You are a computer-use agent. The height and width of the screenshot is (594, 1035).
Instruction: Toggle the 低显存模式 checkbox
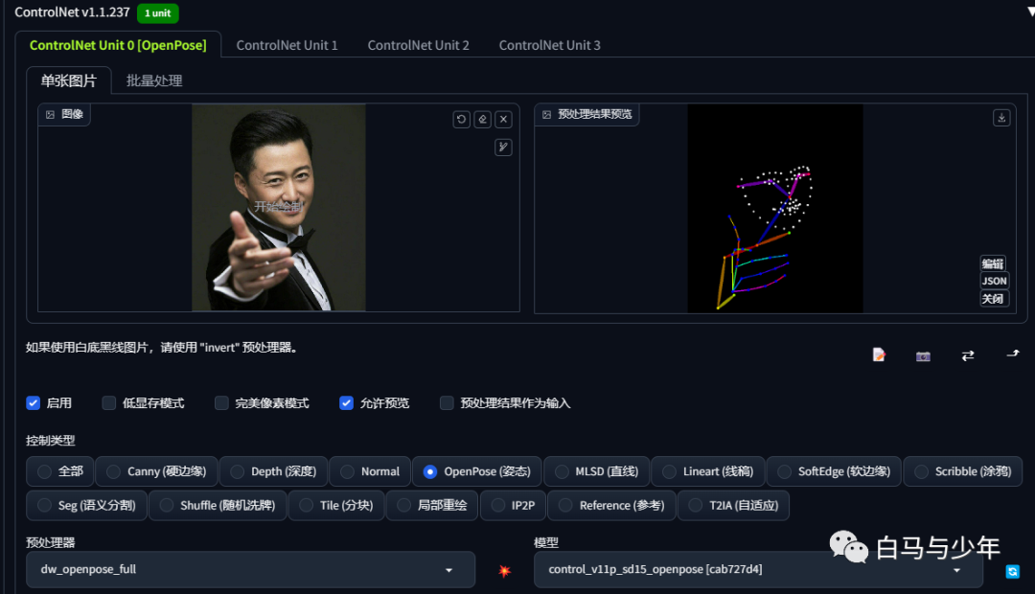109,402
